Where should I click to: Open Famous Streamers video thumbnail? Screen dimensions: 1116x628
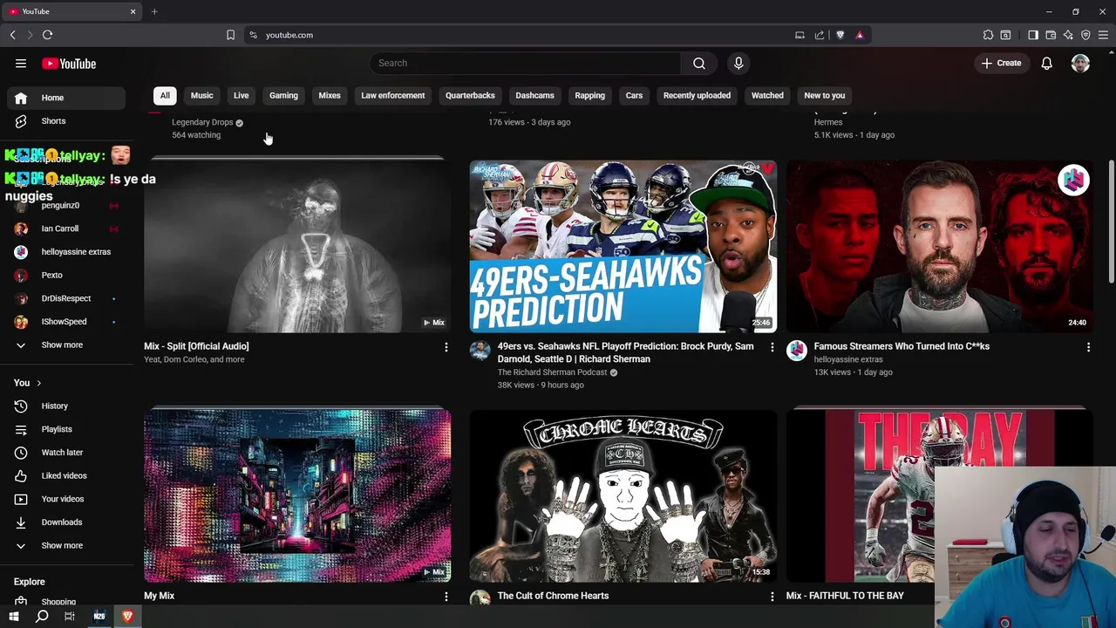pyautogui.click(x=939, y=246)
